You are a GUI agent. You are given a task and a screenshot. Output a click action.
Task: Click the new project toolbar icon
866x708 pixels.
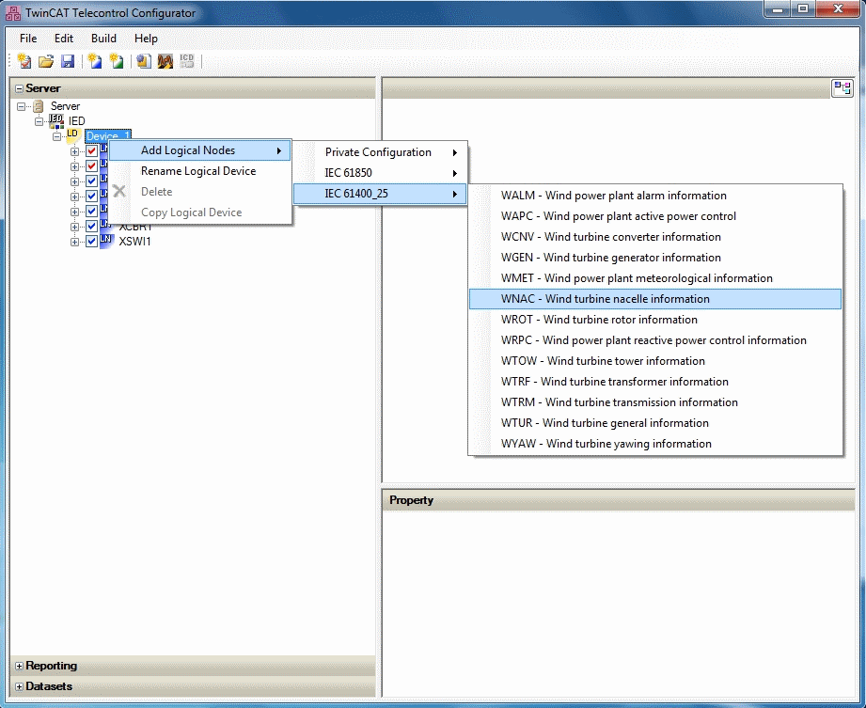[24, 61]
